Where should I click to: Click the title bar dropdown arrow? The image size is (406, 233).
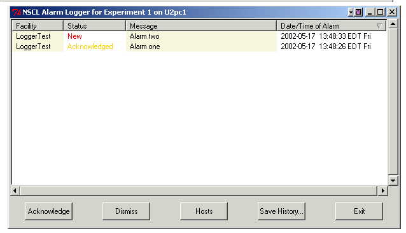tap(351, 12)
